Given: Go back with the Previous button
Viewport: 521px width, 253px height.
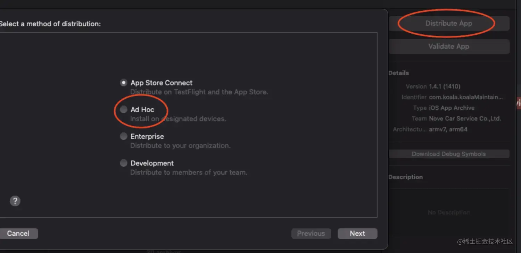Looking at the screenshot, I should [x=311, y=234].
